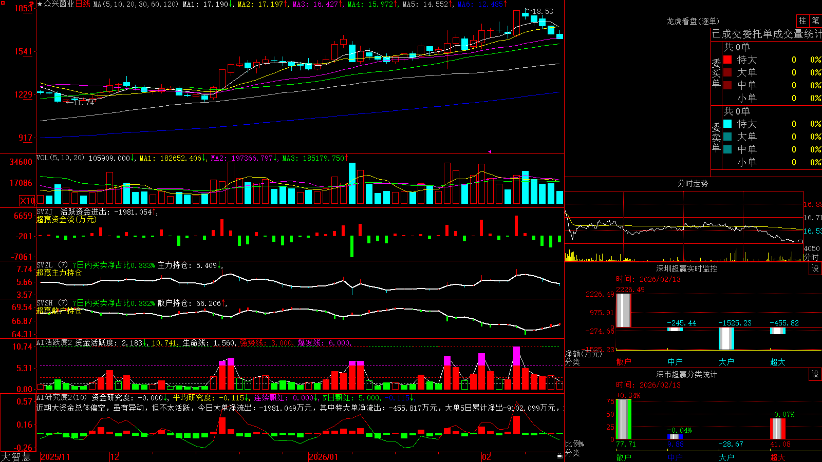Click the 超赢主力持仓 label

[59, 273]
